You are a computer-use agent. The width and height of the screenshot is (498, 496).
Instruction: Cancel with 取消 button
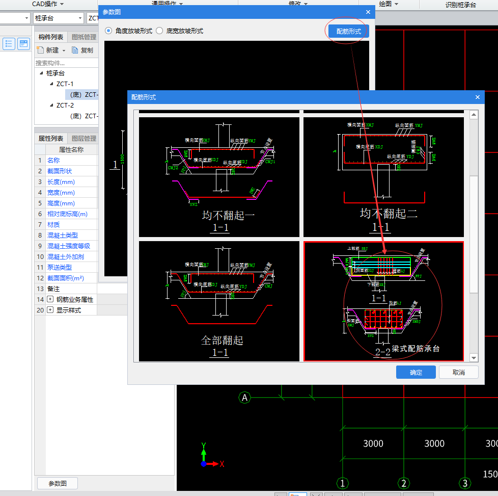458,372
